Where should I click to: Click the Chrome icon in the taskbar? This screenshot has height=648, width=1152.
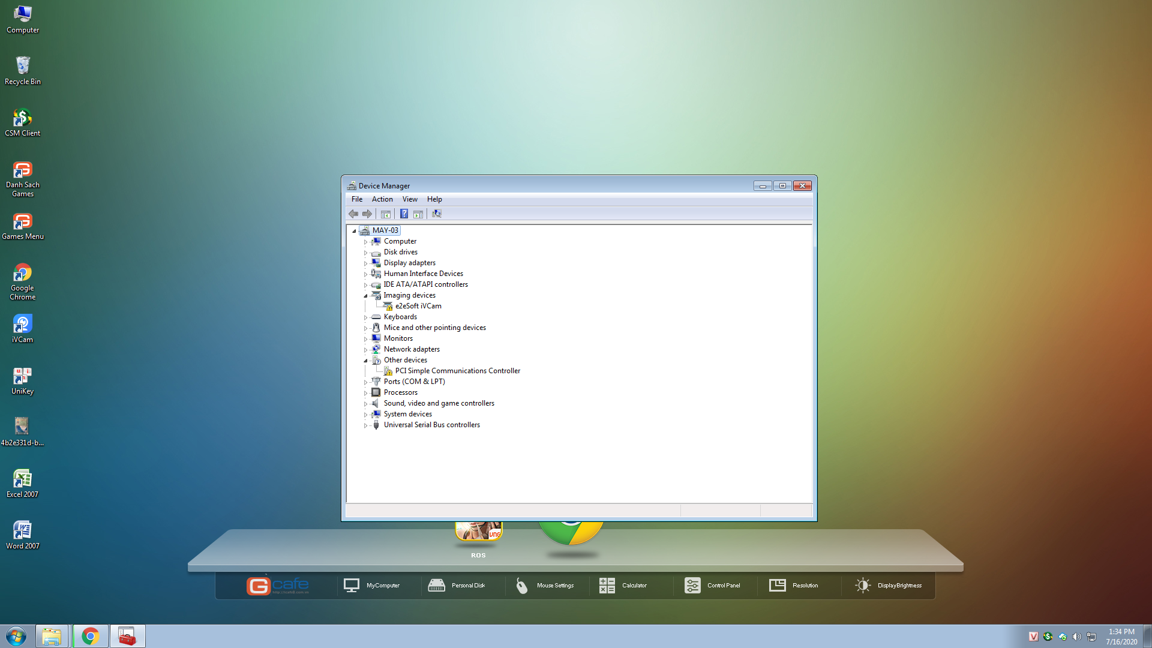point(91,636)
